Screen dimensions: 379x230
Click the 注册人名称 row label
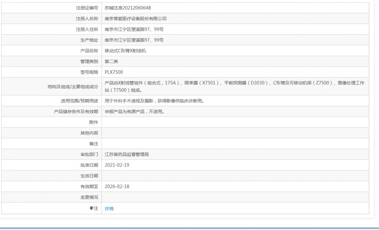coord(87,19)
